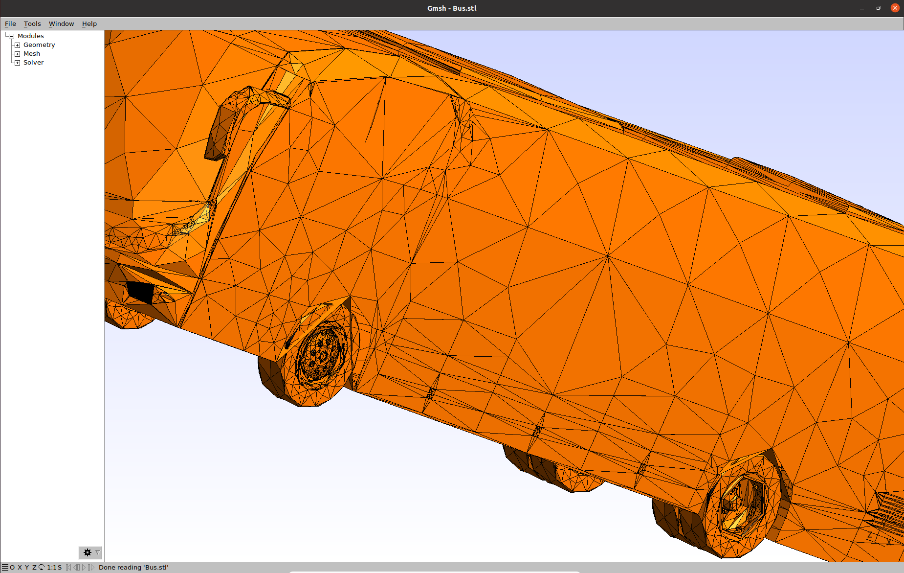The height and width of the screenshot is (573, 904).
Task: Expand the Geometry module
Action: click(x=17, y=45)
